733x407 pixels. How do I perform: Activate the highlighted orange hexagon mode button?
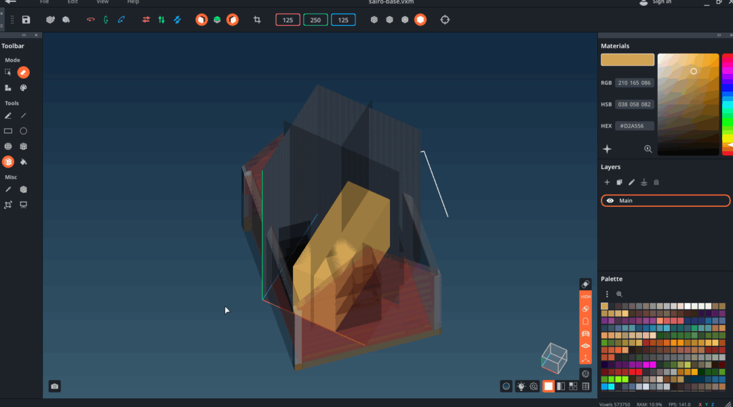[420, 20]
